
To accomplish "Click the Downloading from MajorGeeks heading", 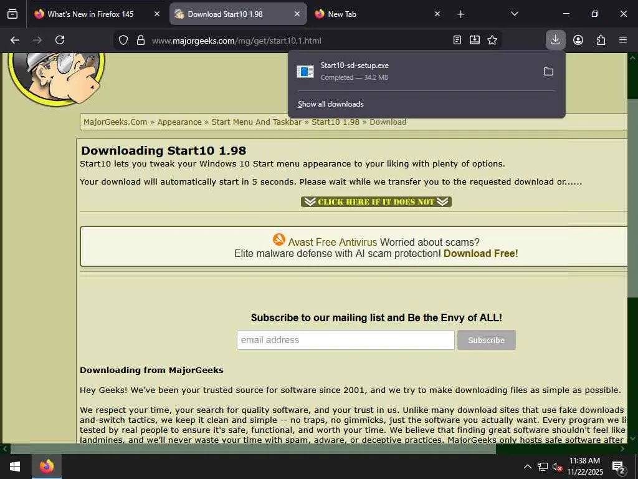I will 151,370.
